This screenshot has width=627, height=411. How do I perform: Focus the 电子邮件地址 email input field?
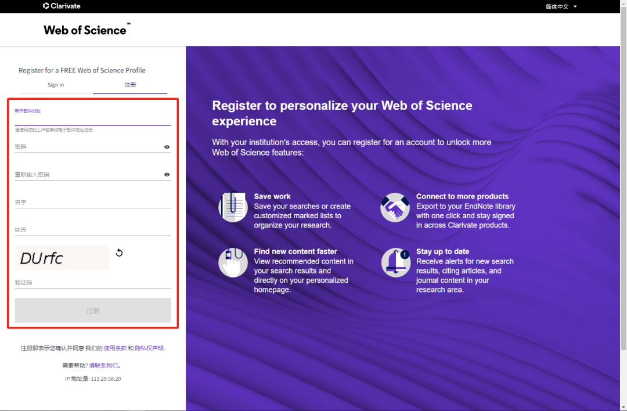(93, 120)
